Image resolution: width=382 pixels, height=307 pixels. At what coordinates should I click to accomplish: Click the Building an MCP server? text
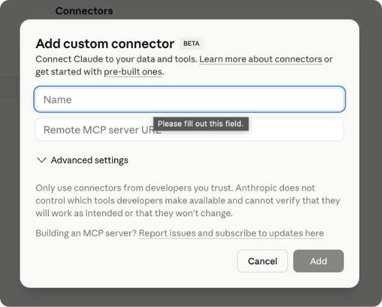click(86, 233)
